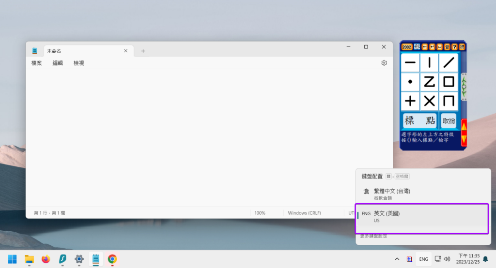The height and width of the screenshot is (268, 496).
Task: Launch Firefox from the taskbar
Action: 46,259
